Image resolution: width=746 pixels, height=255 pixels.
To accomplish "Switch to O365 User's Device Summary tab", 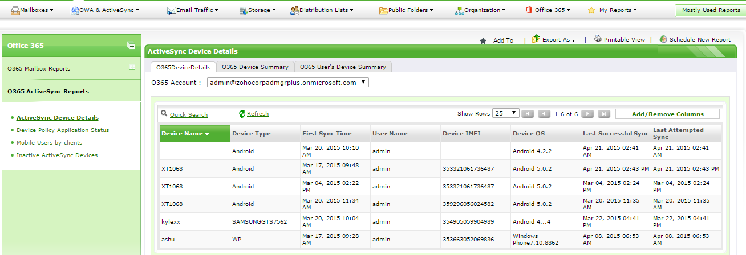I will pyautogui.click(x=343, y=67).
